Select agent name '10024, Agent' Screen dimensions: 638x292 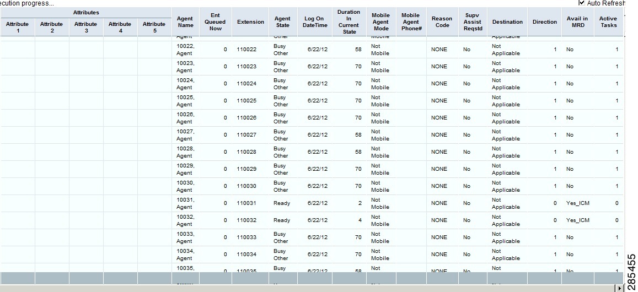185,84
